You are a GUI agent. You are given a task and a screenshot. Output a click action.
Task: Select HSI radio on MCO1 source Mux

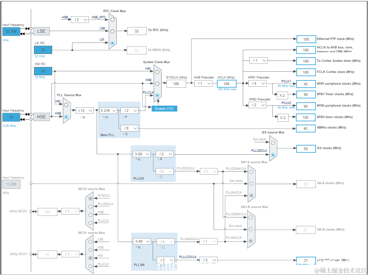90,258
